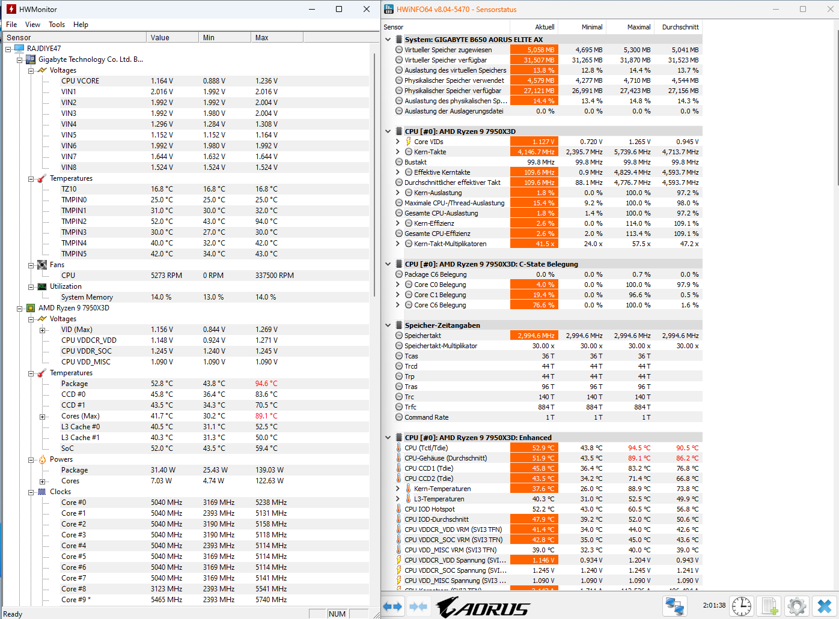
Task: Click the Value column header in HWMonitor
Action: coord(172,37)
